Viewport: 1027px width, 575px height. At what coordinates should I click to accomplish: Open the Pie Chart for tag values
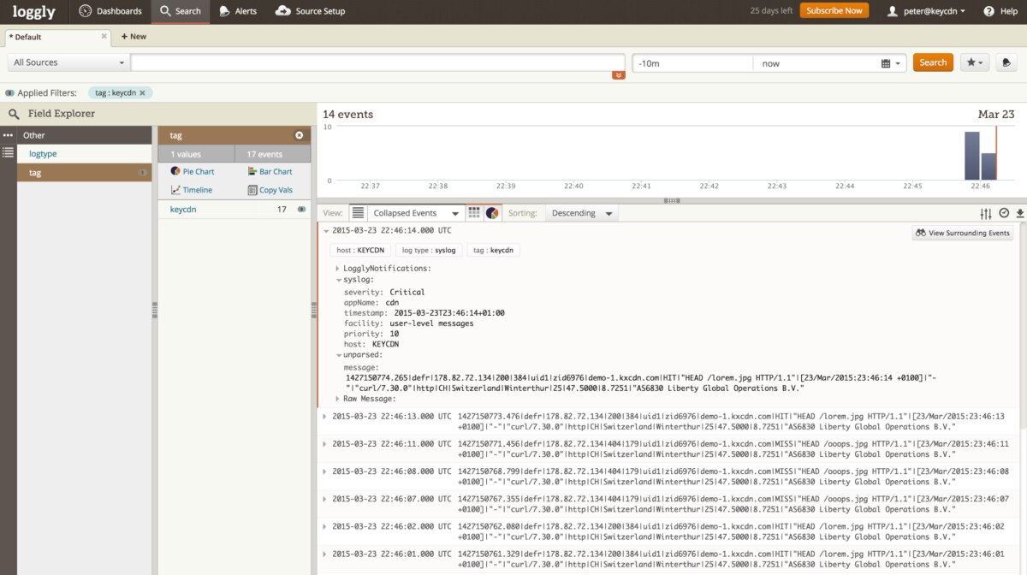[x=194, y=171]
